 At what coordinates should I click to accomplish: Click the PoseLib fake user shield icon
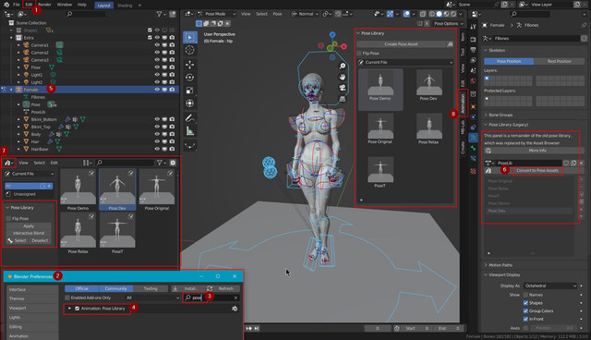click(x=566, y=163)
